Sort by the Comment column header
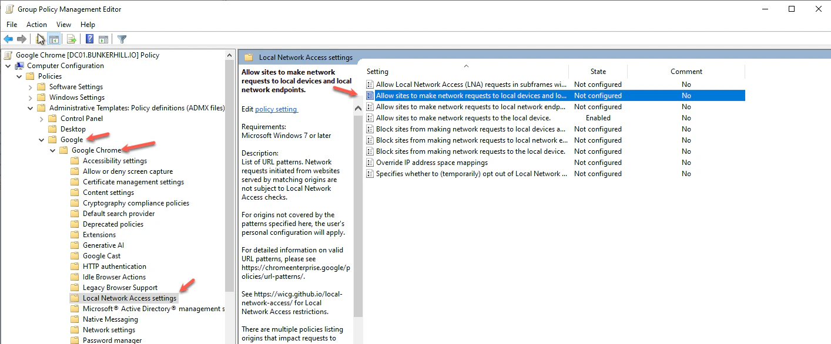 coord(686,72)
